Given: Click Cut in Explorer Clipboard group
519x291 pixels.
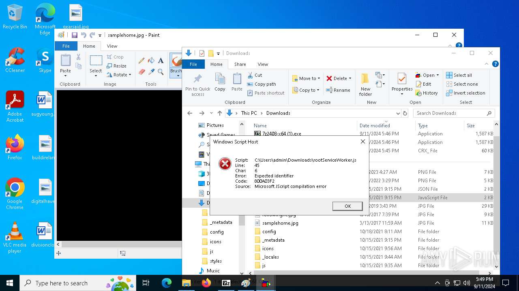Looking at the screenshot, I should pos(255,75).
